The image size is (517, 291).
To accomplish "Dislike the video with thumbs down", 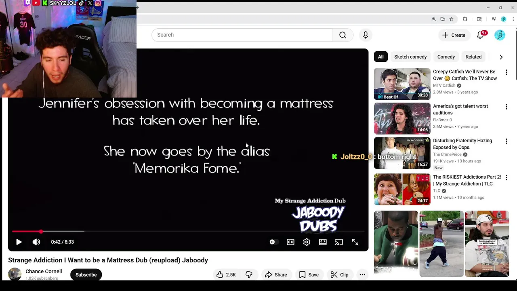I will (x=249, y=275).
